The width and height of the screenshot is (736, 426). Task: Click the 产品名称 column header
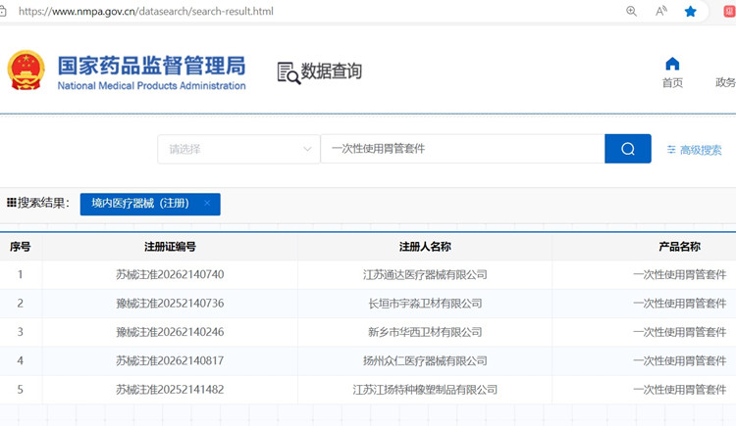679,247
